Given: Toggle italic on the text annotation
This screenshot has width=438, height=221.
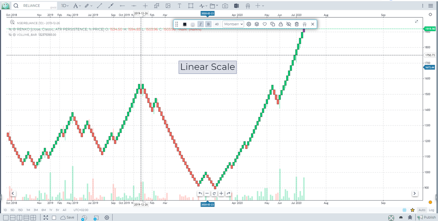Looking at the screenshot, I should (x=200, y=24).
